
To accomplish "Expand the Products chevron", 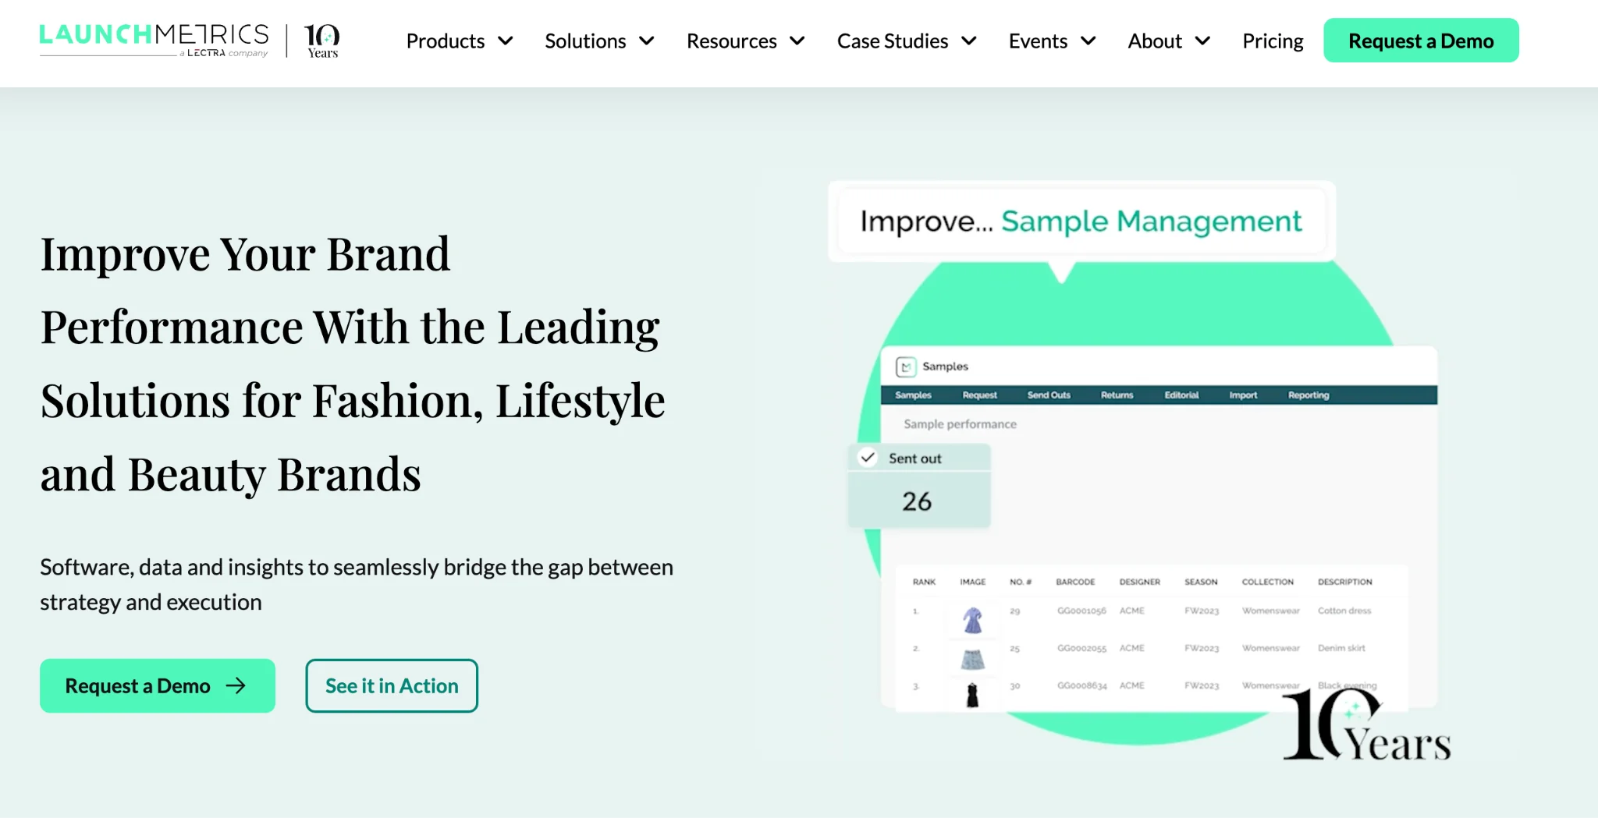I will [506, 41].
